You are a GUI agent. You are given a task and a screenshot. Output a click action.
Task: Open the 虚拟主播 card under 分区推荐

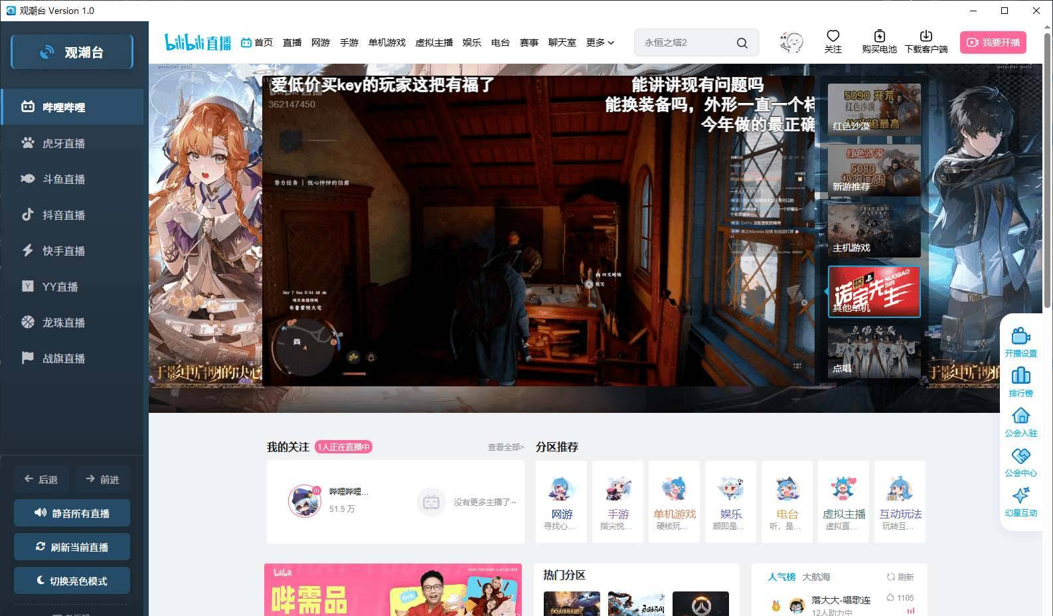[844, 502]
